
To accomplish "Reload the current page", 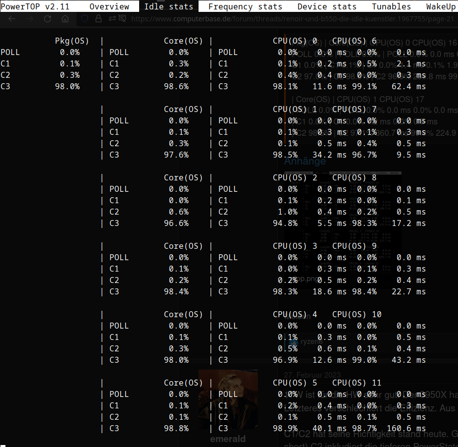I will click(47, 18).
